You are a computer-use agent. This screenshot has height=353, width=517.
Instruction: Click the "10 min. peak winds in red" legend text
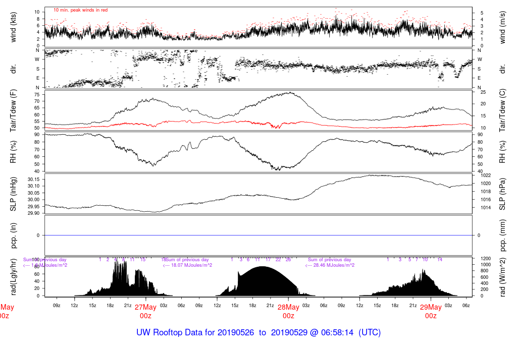pos(80,10)
